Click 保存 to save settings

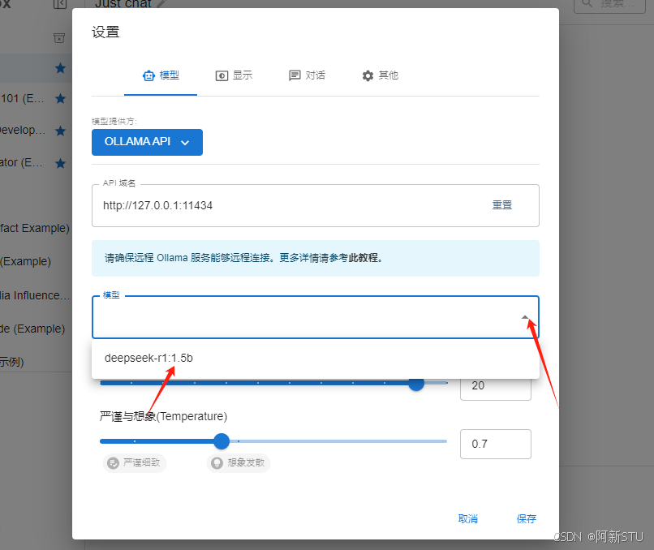(527, 519)
